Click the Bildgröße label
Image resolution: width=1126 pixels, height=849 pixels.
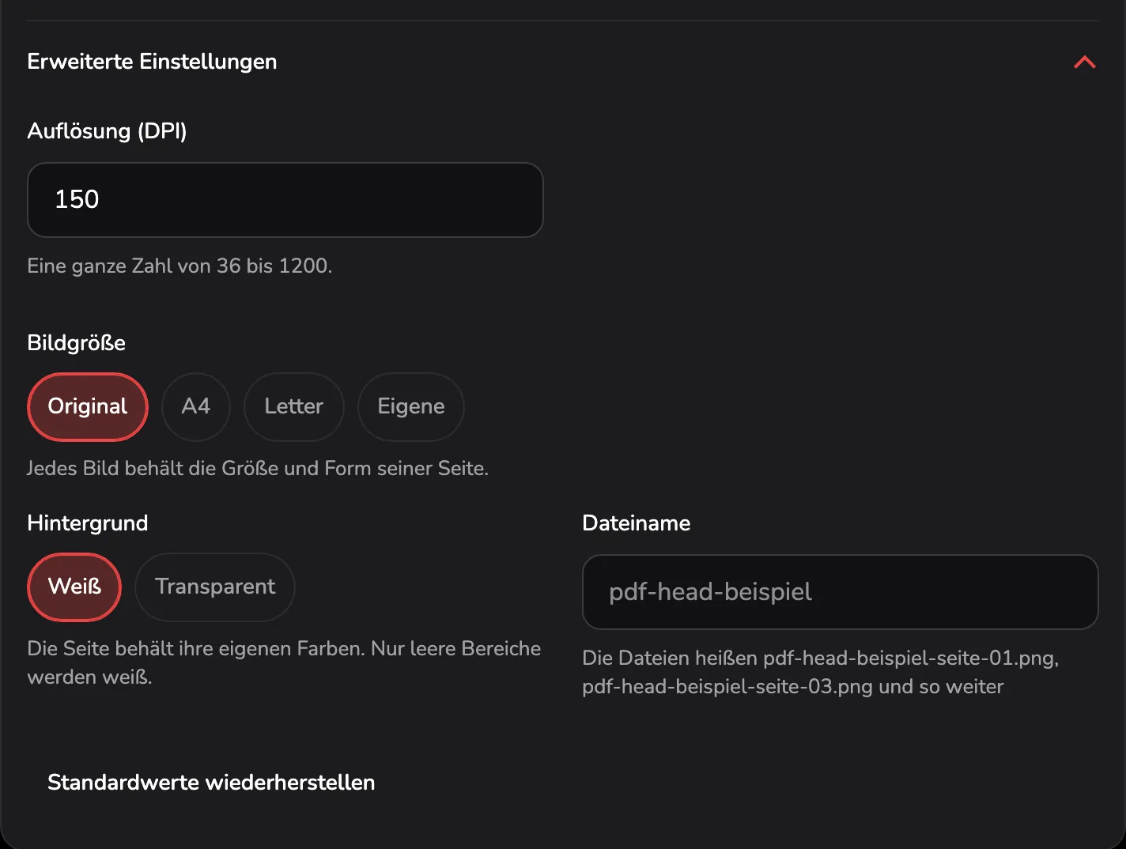[77, 343]
